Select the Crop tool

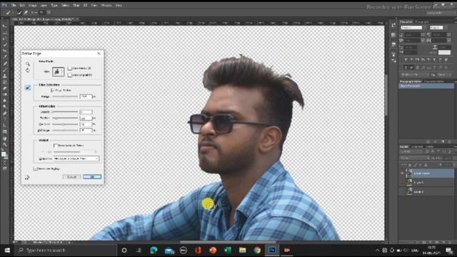click(4, 51)
